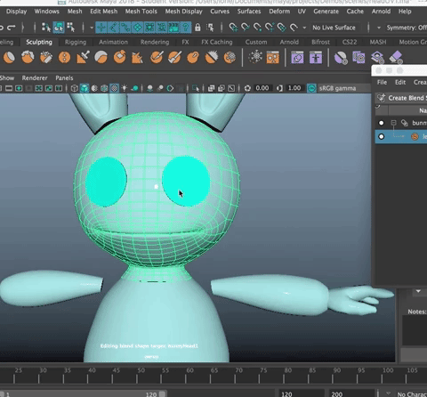Toggle textured display mode
The image size is (427, 397).
tap(115, 88)
